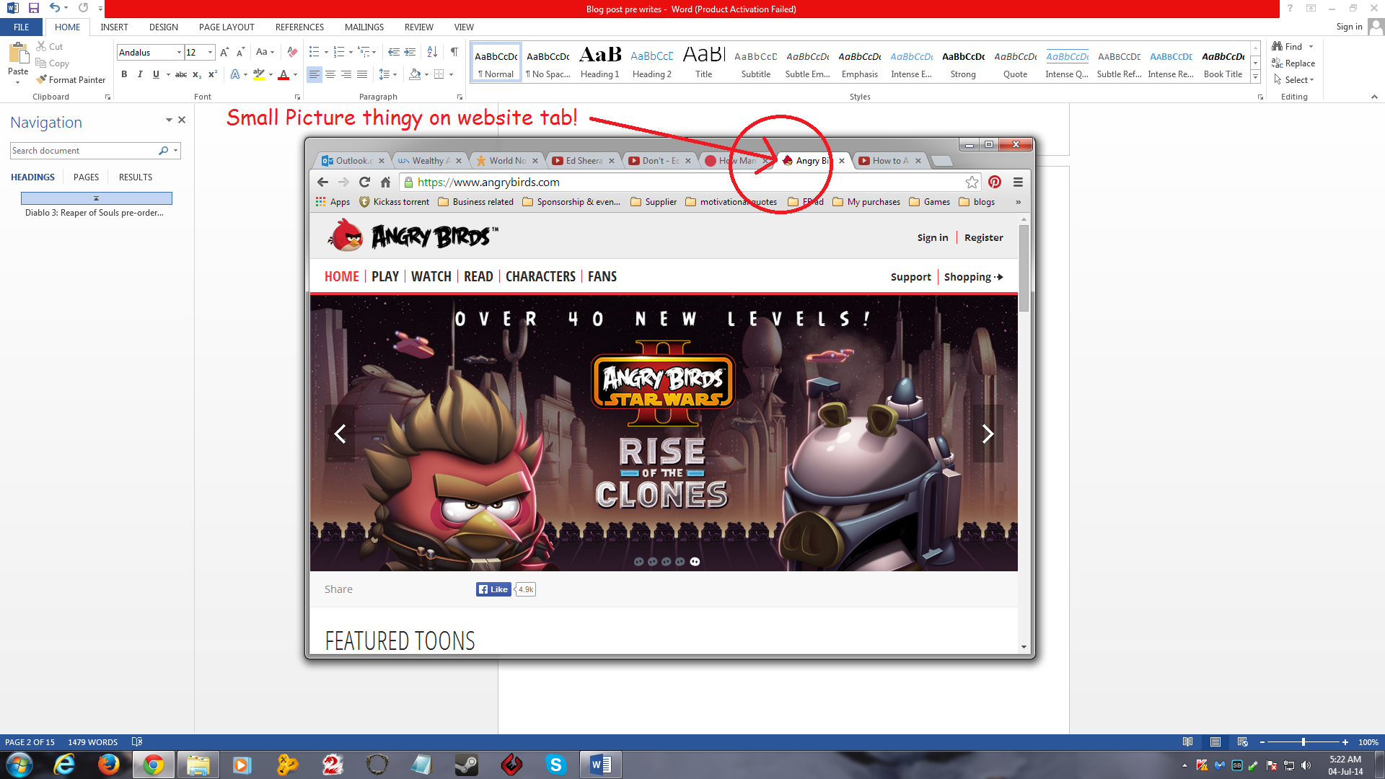This screenshot has height=779, width=1385.
Task: Toggle italic formatting
Action: pyautogui.click(x=140, y=74)
